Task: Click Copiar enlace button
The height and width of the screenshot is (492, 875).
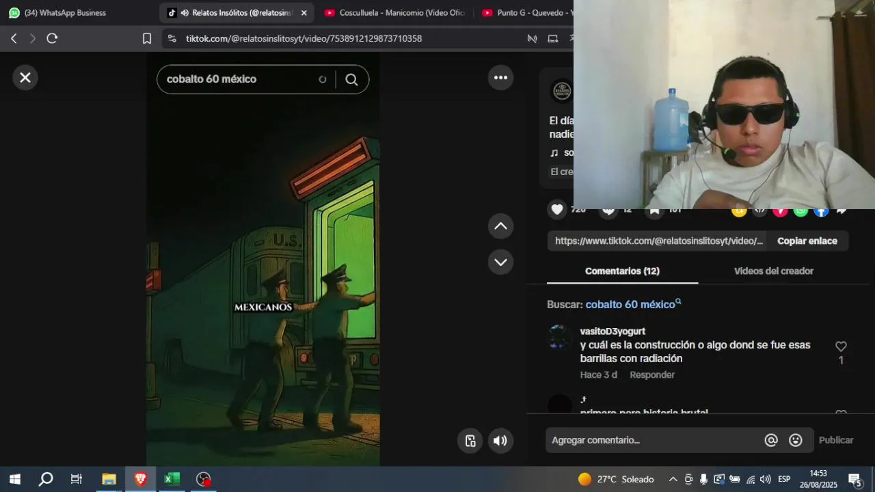Action: pyautogui.click(x=807, y=241)
